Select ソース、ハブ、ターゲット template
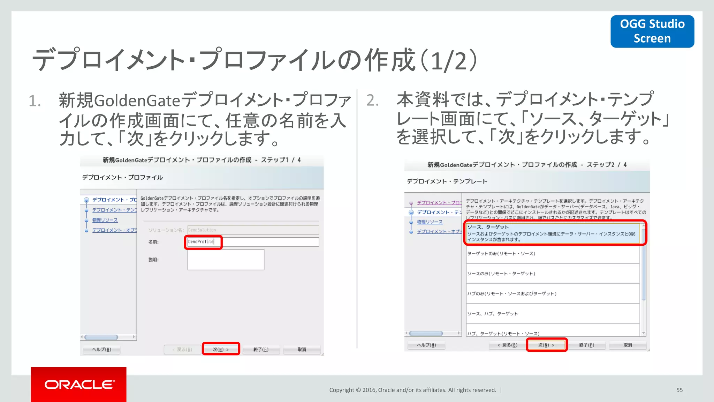Viewport: 714px width, 402px height. point(553,314)
